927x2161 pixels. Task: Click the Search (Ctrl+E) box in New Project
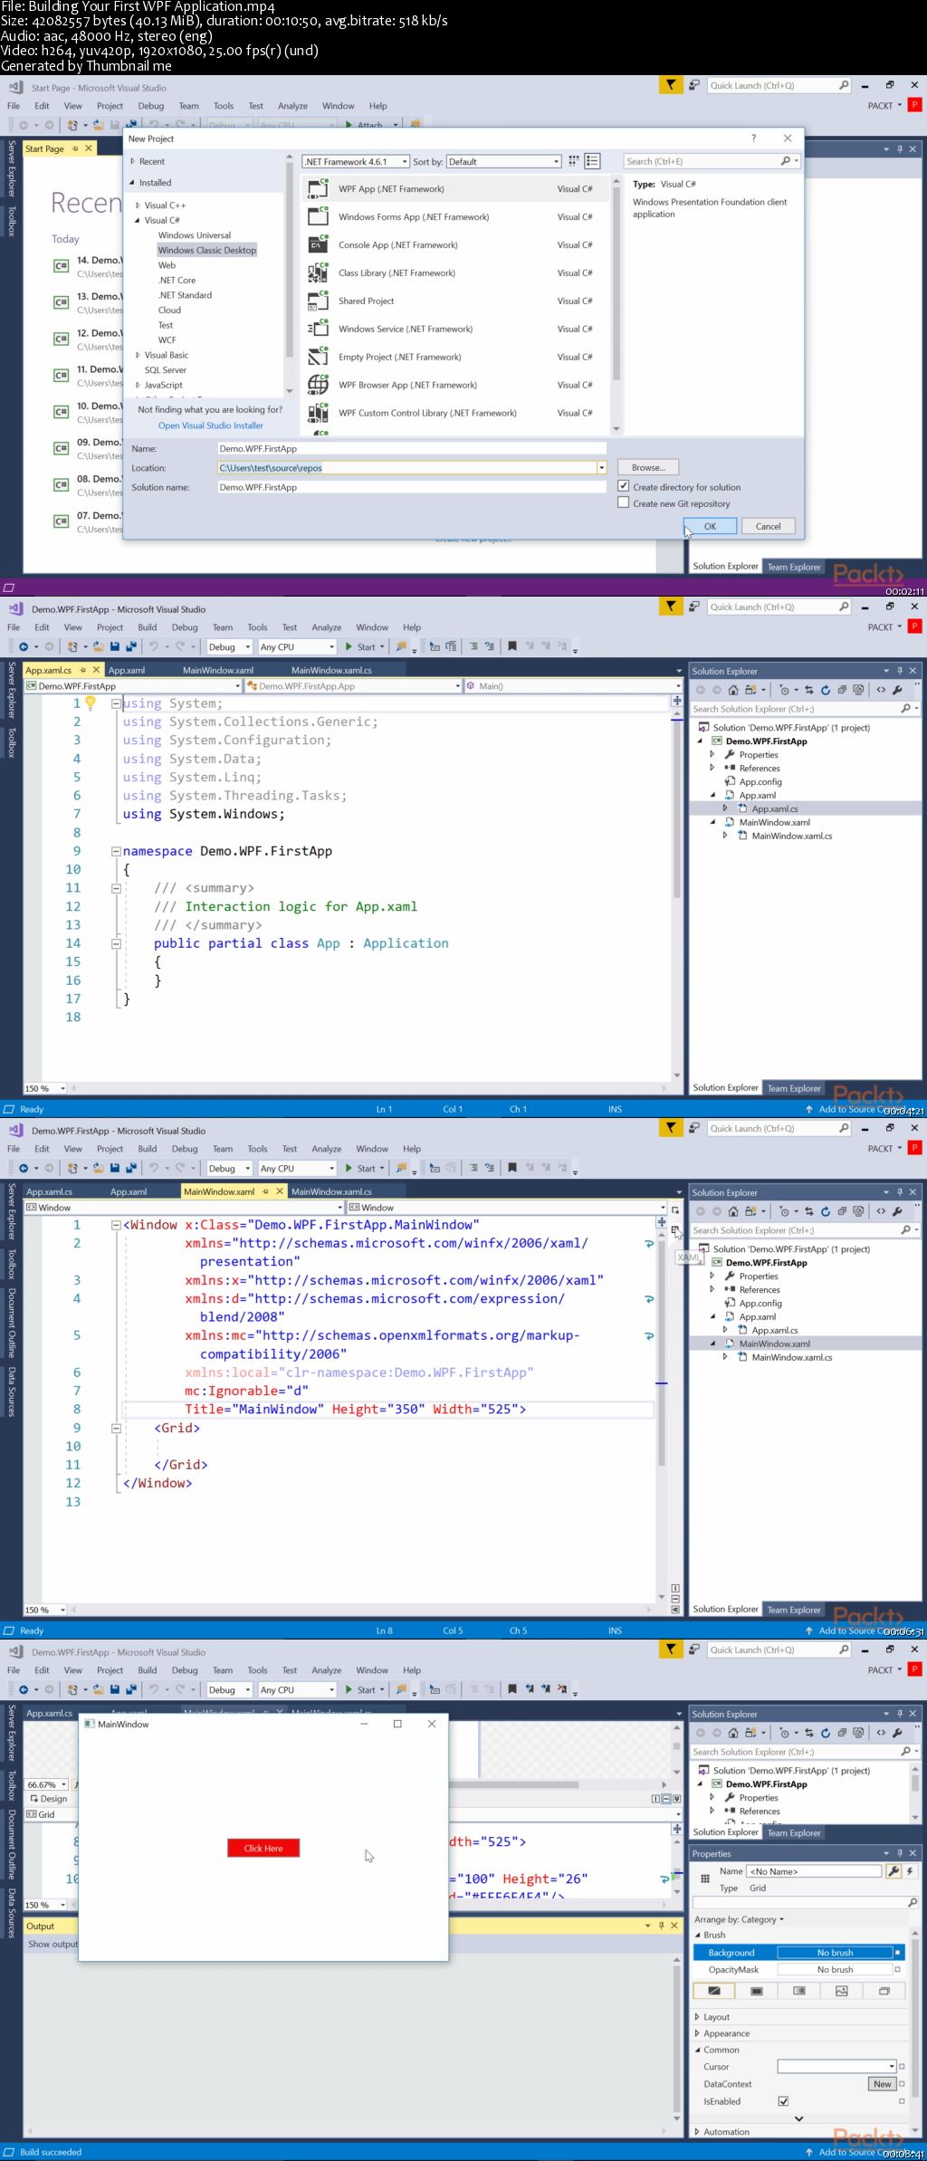[712, 161]
